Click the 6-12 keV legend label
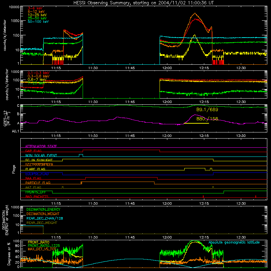Viewport: 271px width, 271px height. coord(36,12)
